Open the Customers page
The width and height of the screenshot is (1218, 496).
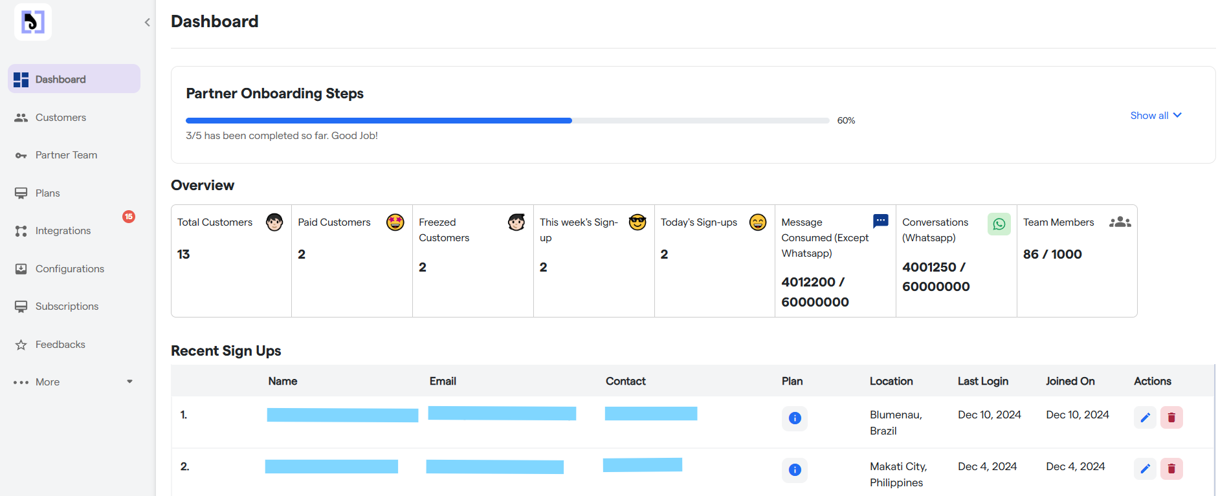coord(60,118)
